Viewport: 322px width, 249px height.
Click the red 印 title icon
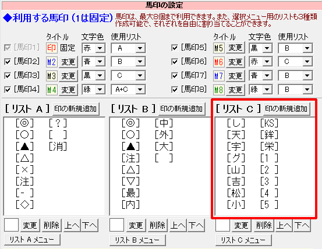(x=52, y=48)
